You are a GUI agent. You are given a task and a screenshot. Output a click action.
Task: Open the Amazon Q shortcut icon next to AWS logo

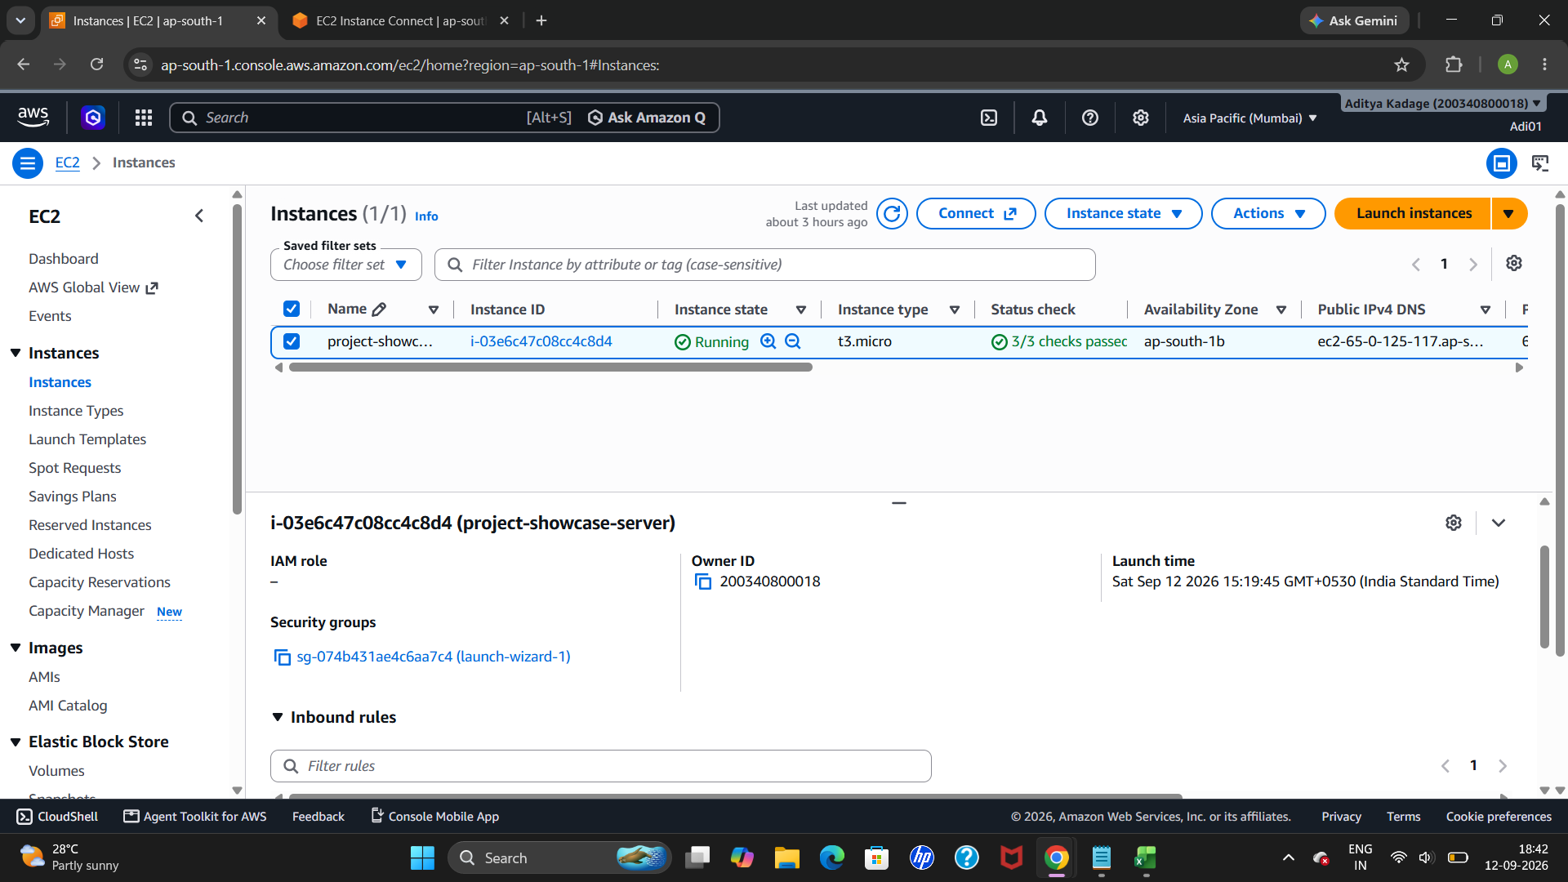point(93,118)
